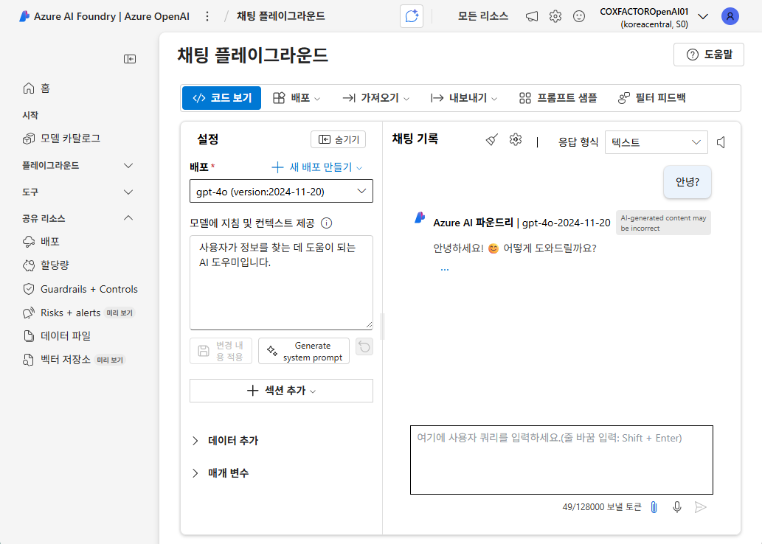
Task: Expand the 플레이그라운드 sidebar section
Action: point(77,166)
